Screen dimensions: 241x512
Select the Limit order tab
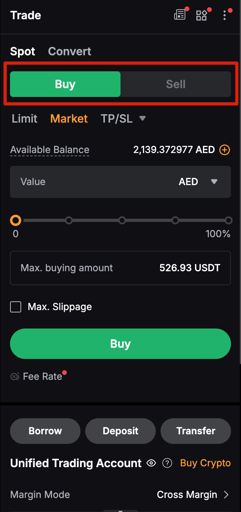coord(24,119)
